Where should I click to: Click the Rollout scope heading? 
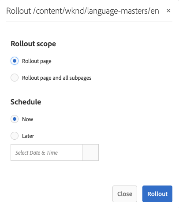34,44
